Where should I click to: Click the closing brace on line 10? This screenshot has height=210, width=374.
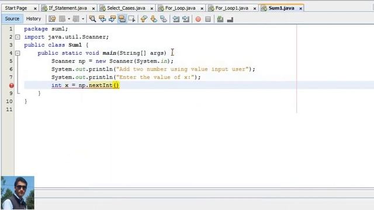point(26,101)
